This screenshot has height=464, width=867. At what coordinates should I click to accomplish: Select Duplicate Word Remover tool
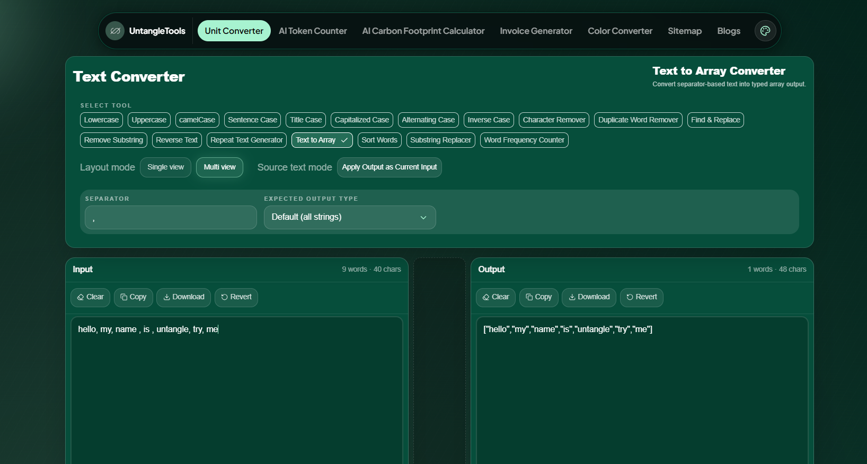tap(638, 120)
